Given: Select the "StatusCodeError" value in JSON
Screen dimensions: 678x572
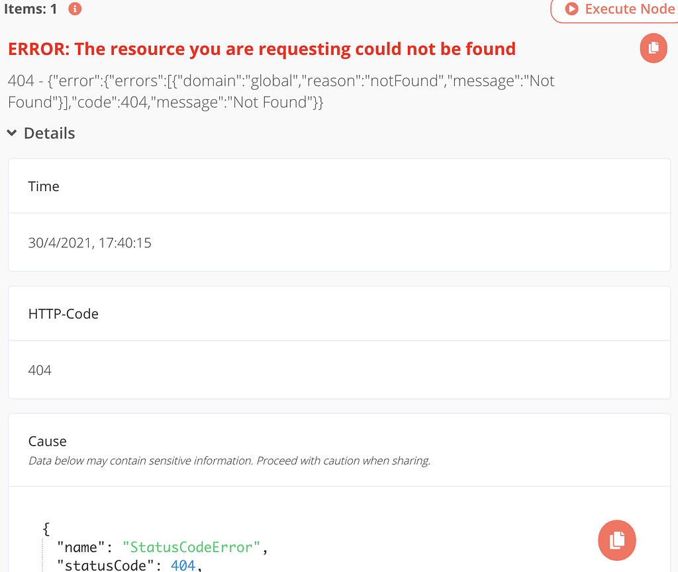Looking at the screenshot, I should click(x=192, y=547).
